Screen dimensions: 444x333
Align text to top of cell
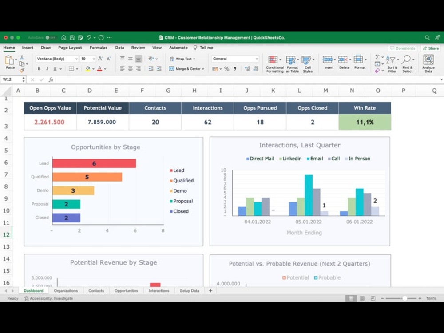pos(122,59)
